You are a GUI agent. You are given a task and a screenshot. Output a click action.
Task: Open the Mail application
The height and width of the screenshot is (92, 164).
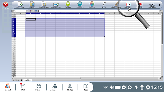coord(23,87)
